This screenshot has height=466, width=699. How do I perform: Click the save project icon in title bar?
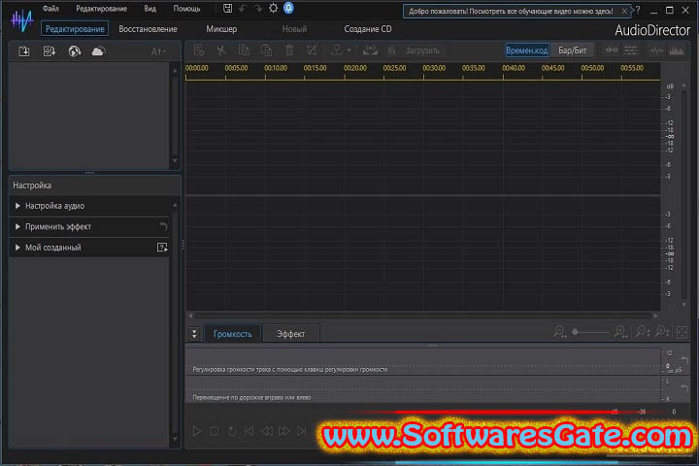pos(227,8)
